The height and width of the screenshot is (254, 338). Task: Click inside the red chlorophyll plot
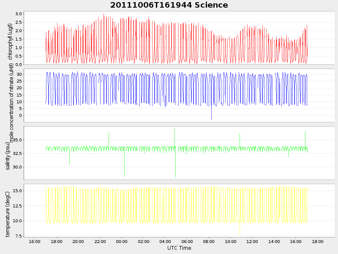tap(179, 38)
